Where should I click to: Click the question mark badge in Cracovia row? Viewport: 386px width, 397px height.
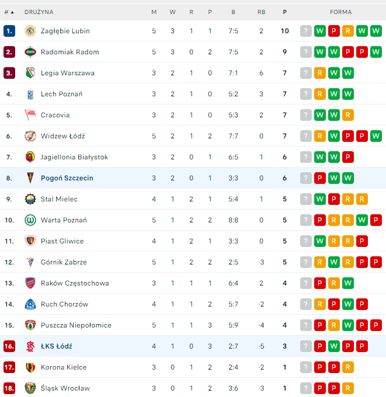coord(306,115)
